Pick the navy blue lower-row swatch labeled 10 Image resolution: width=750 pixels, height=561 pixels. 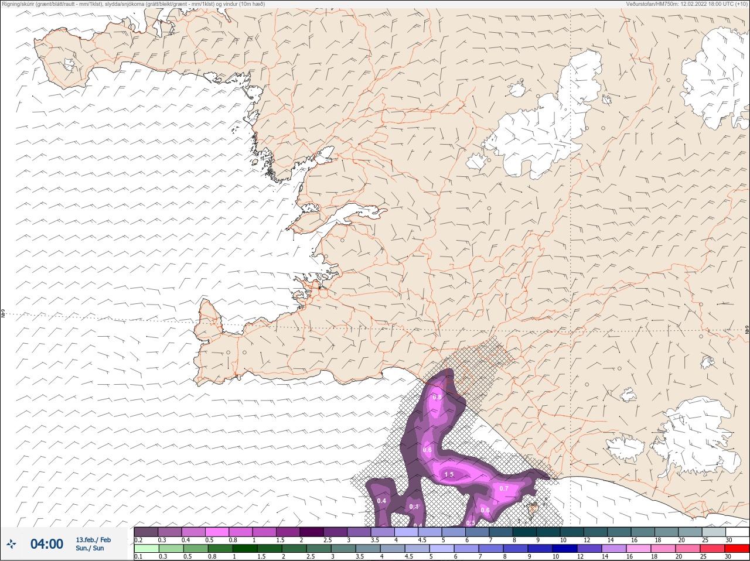566,549
